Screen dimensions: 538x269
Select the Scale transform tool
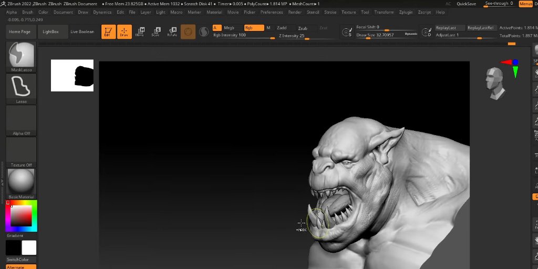[x=156, y=32]
